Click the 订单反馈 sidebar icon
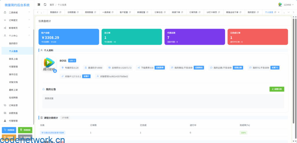 5,105
